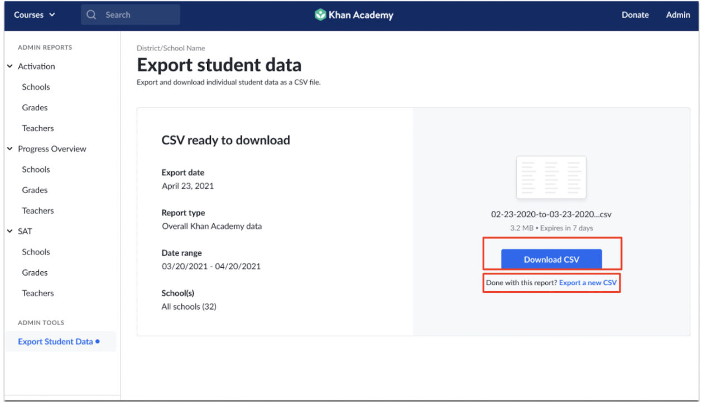Click the report type Overall Khan Academy data
Screen dimensions: 702x402
(x=211, y=226)
